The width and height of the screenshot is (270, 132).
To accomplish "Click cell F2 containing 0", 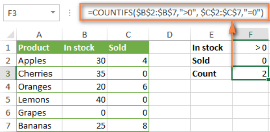I will point(251,60).
